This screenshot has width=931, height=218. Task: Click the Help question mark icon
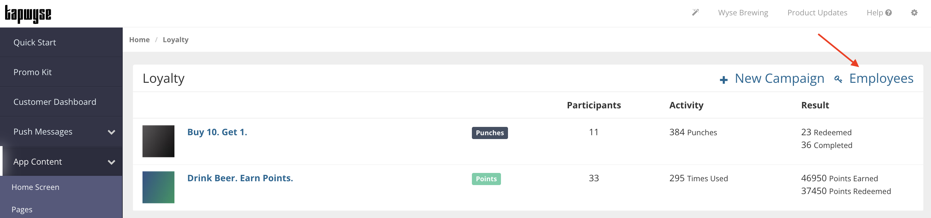(889, 13)
